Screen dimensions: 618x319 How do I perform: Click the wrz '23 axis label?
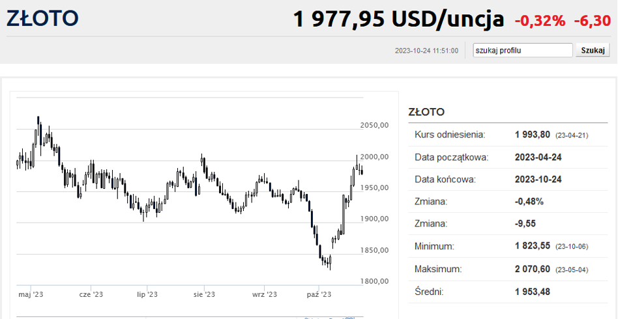pos(264,295)
